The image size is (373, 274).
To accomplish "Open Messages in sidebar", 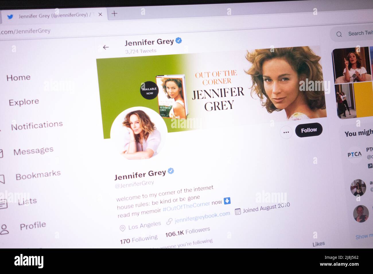I will [33, 151].
